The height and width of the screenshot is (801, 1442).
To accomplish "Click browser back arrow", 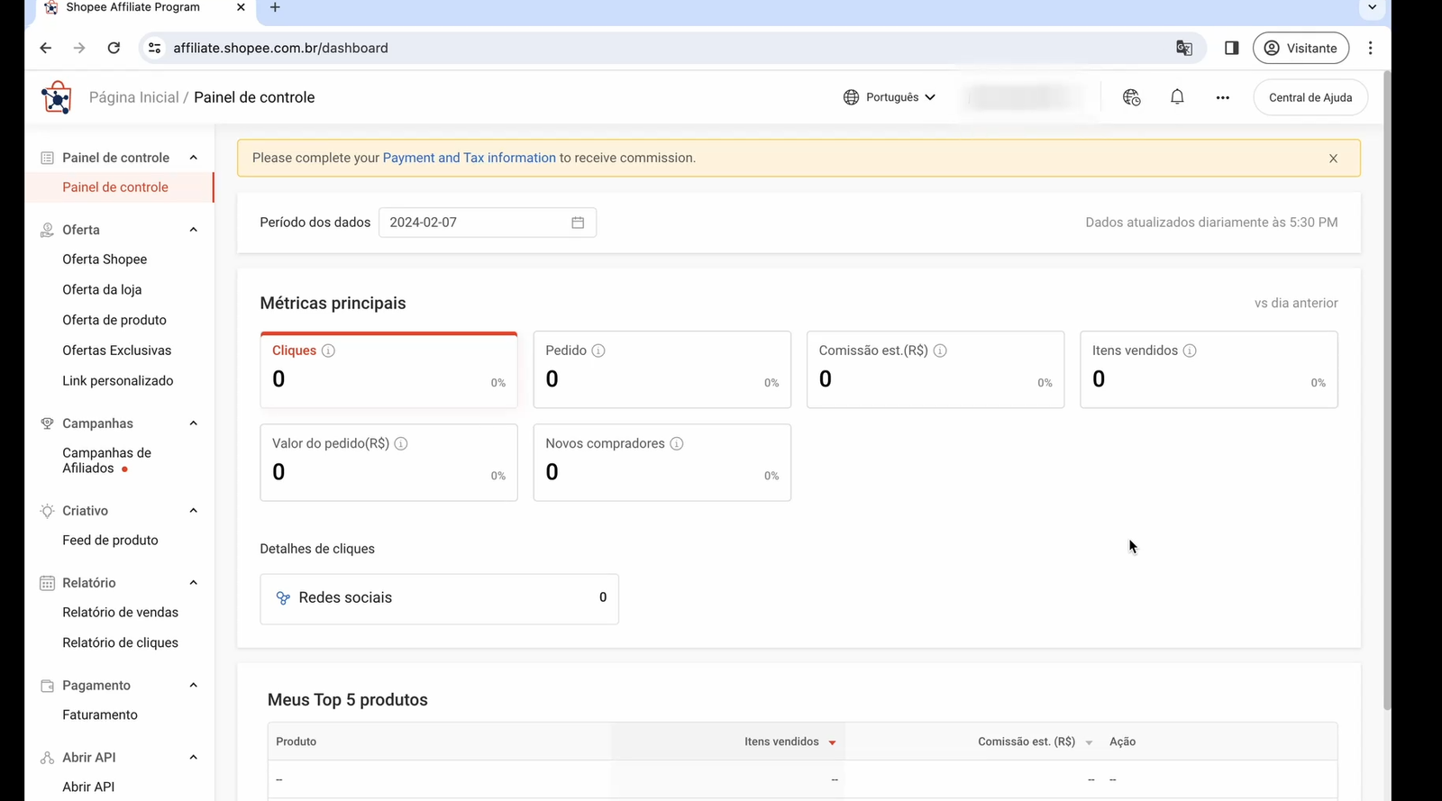I will click(45, 48).
